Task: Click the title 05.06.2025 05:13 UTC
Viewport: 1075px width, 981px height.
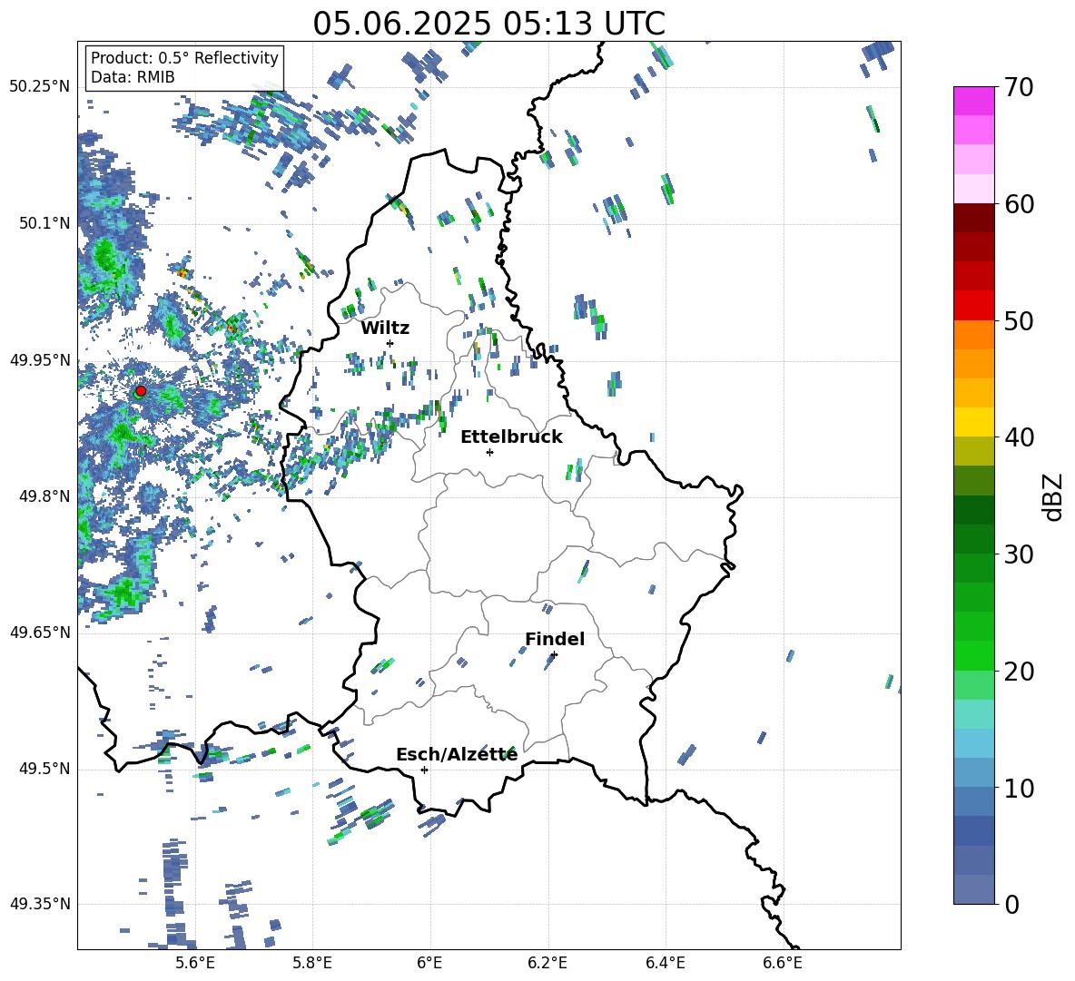Action: coord(488,24)
